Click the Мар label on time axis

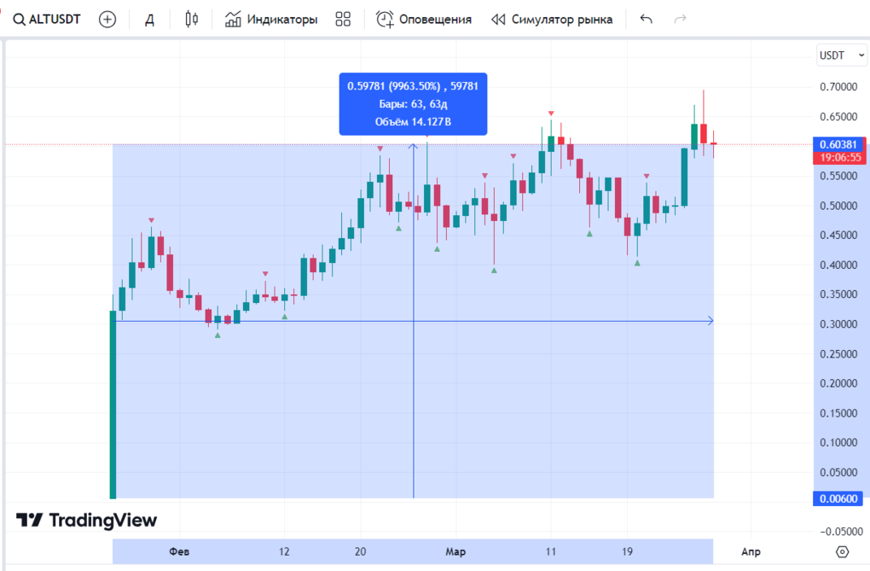(x=455, y=551)
